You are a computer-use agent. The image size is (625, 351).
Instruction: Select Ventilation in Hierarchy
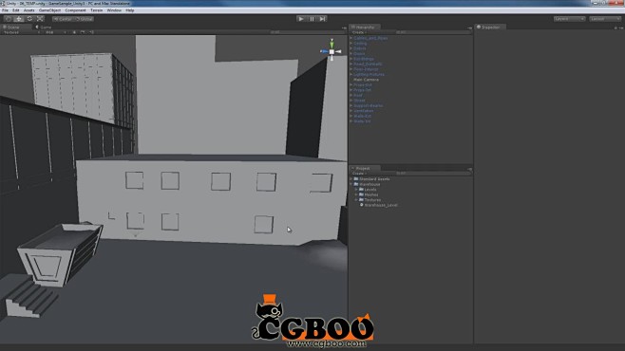364,111
